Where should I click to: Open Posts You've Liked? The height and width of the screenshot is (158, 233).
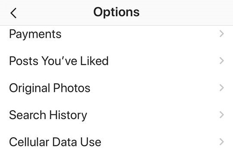pyautogui.click(x=116, y=61)
